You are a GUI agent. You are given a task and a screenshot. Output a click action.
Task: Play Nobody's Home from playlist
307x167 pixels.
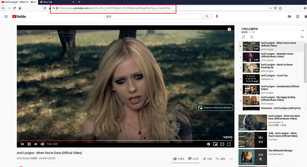[271, 57]
